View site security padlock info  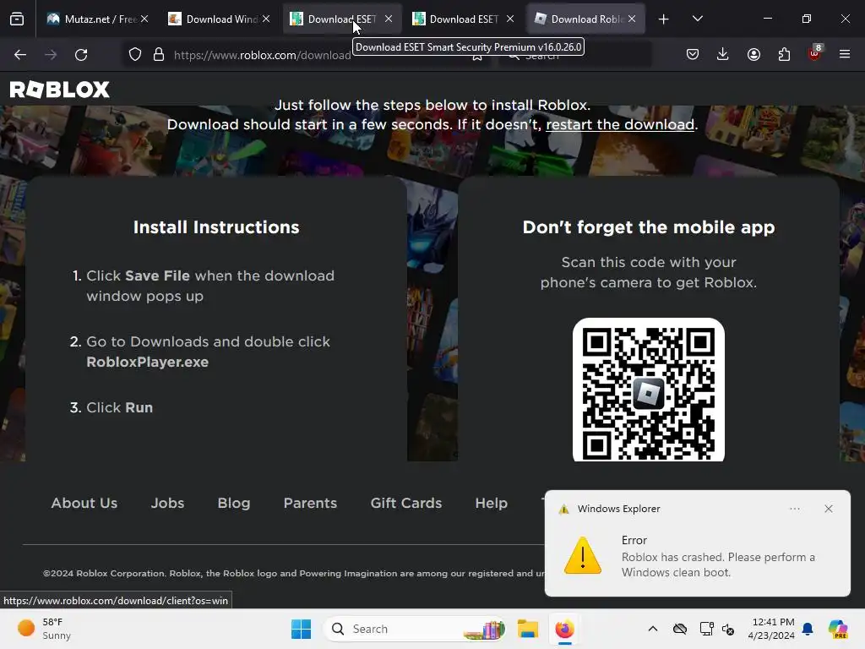pos(159,55)
